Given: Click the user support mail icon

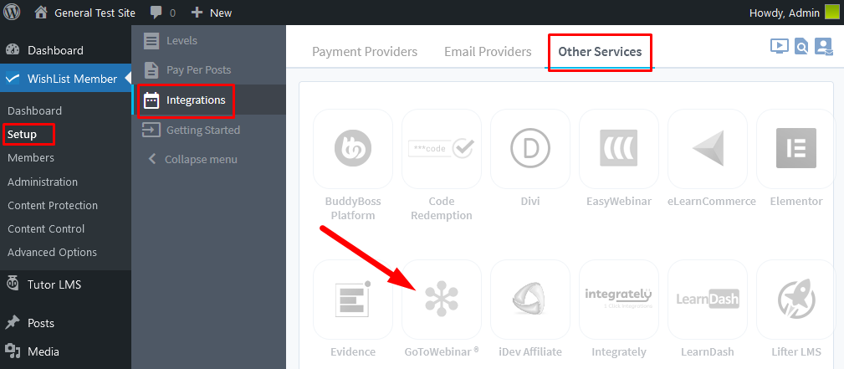Looking at the screenshot, I should pyautogui.click(x=824, y=46).
